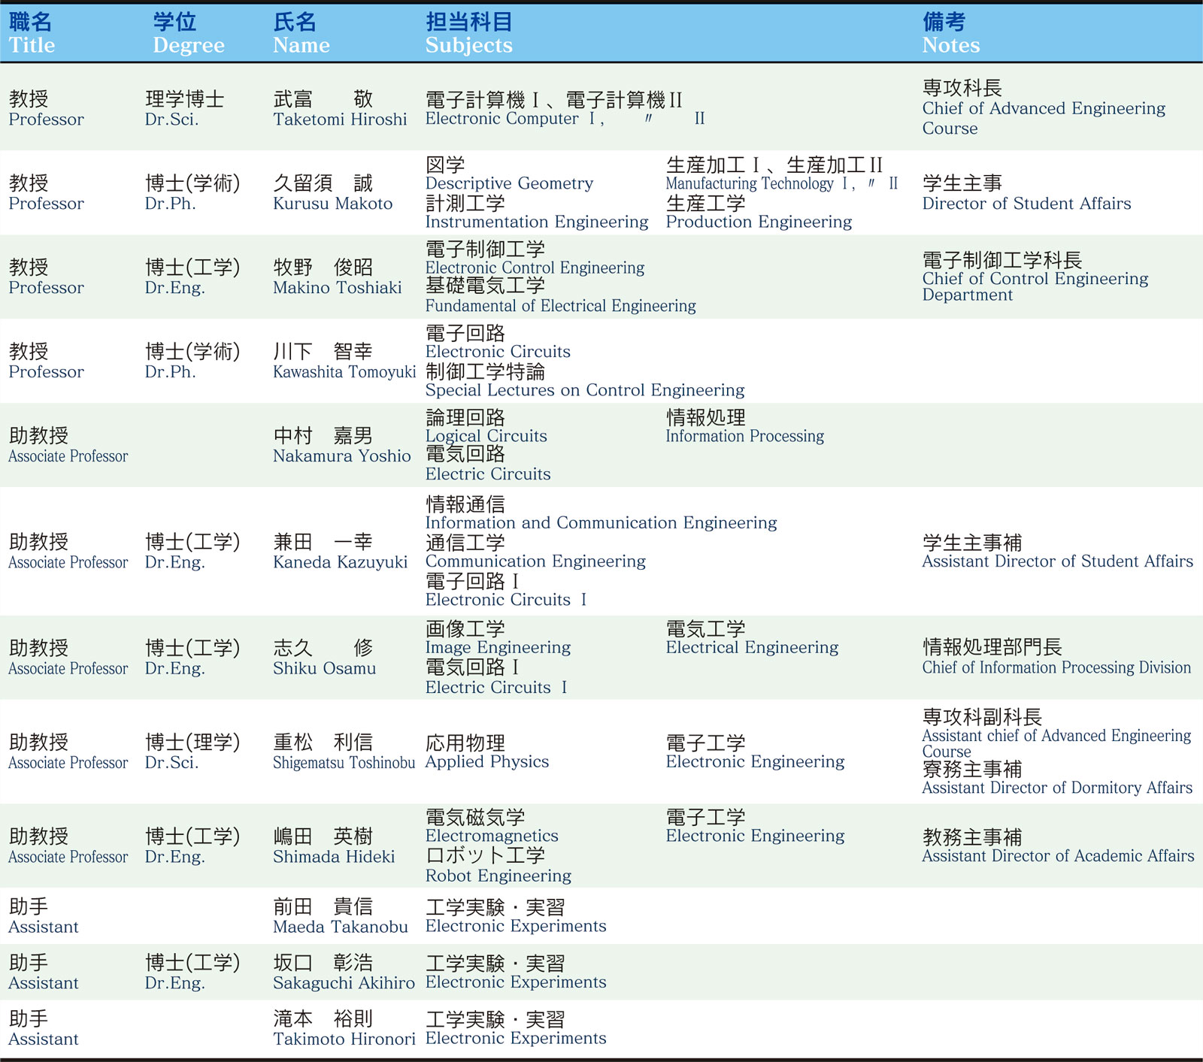Select the name Makino Toshiaki

tap(337, 288)
